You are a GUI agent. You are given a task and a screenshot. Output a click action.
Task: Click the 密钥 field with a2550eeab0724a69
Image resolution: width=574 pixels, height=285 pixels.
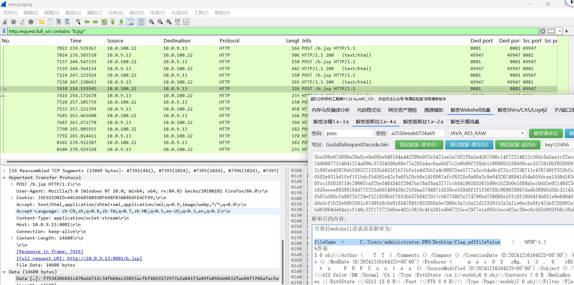click(417, 133)
